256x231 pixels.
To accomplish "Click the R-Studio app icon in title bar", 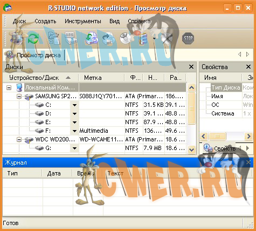I will point(8,8).
